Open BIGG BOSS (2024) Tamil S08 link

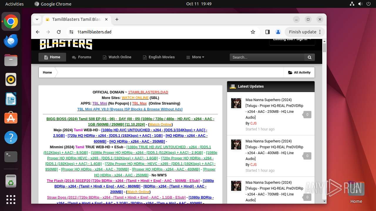pyautogui.click(x=130, y=122)
